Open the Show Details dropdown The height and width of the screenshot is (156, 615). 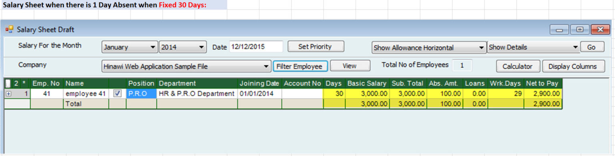(x=534, y=47)
